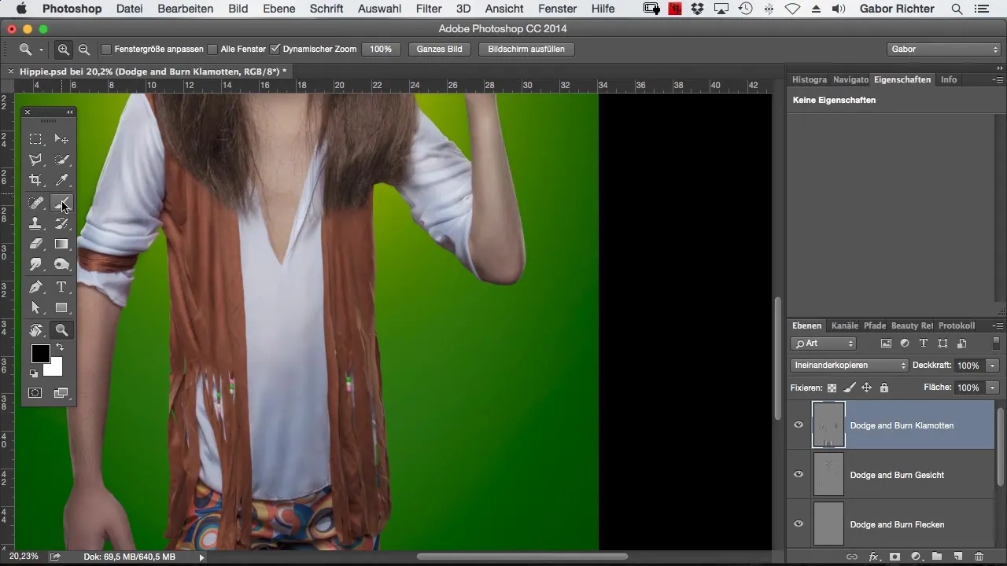Select the Crop tool
1007x566 pixels.
(x=35, y=180)
